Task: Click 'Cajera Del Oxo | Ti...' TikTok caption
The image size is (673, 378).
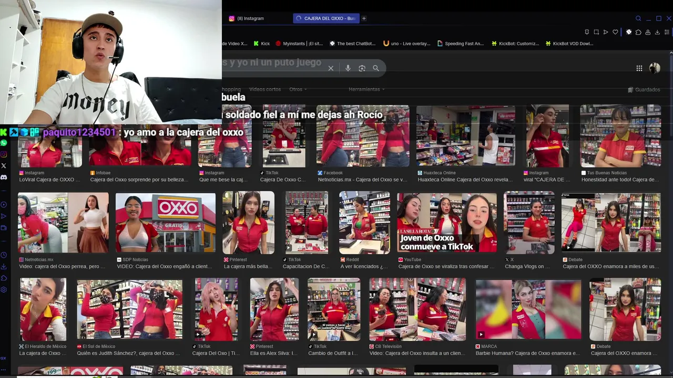Action: (216, 353)
